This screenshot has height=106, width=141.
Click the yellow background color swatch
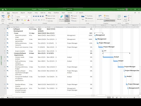[x=25, y=20]
